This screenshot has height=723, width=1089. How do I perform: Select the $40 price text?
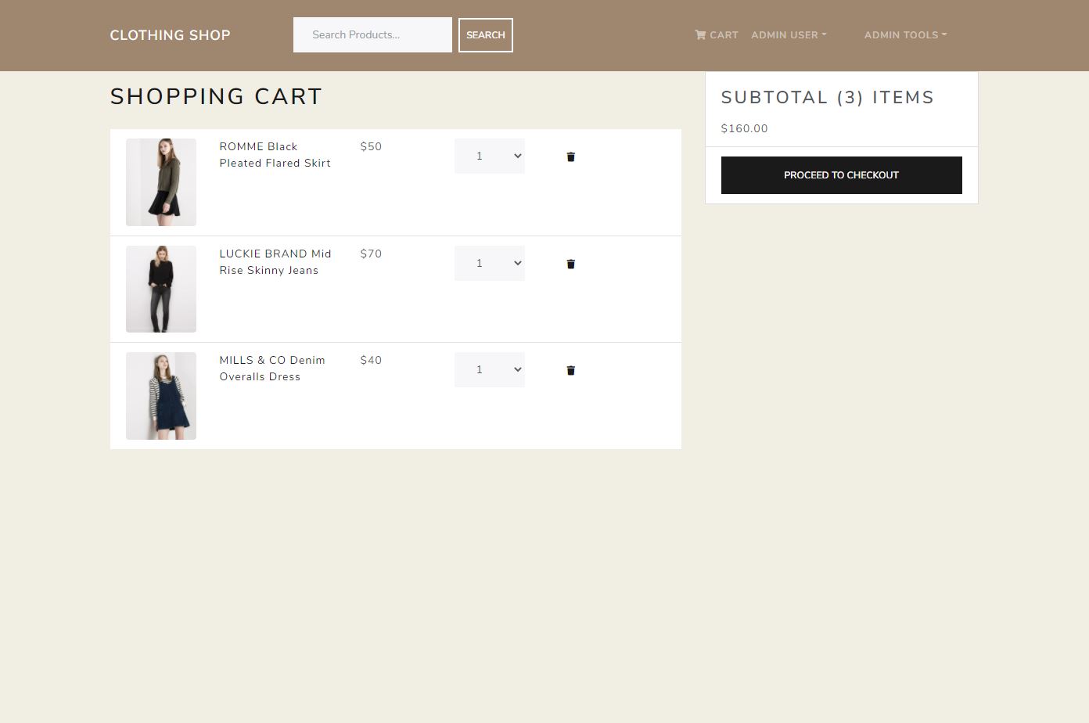pyautogui.click(x=372, y=361)
